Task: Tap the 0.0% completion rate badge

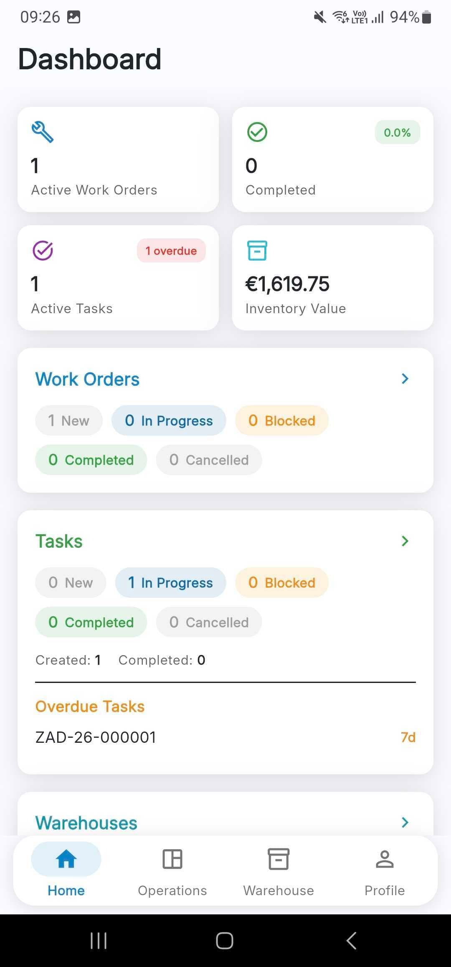Action: [397, 132]
